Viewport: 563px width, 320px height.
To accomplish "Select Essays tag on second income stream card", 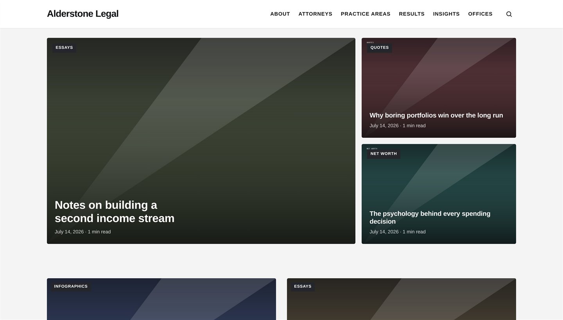I will 64,48.
